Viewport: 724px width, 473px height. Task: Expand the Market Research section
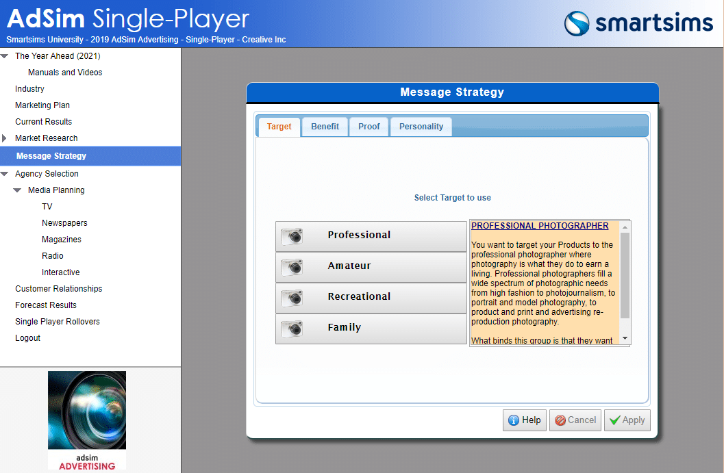pos(5,138)
